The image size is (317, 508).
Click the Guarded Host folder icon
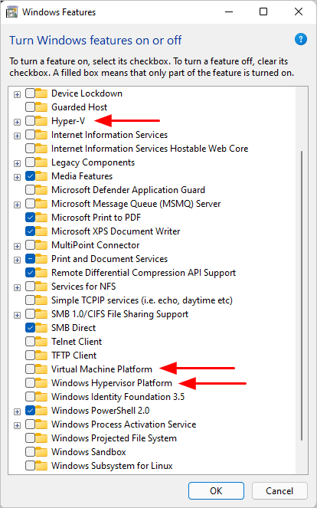tap(41, 107)
